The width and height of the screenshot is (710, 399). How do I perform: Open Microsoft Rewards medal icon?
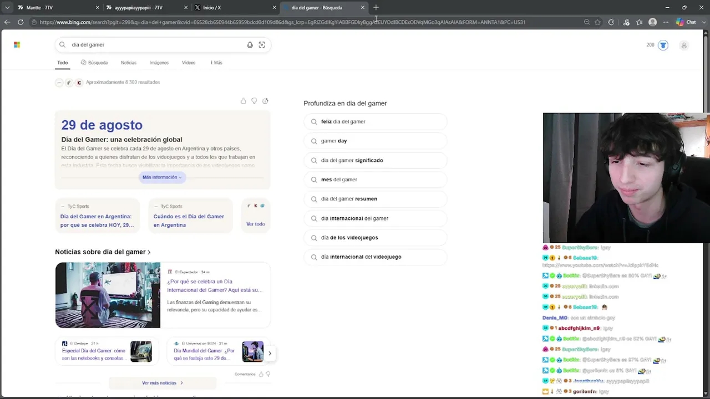[x=663, y=45]
